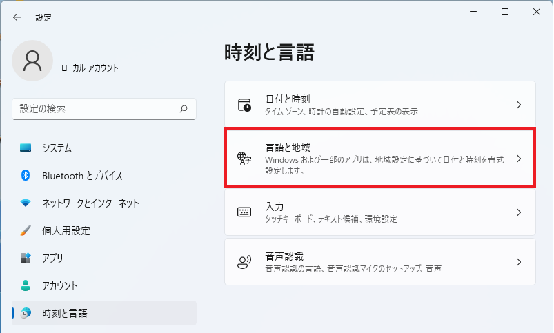The image size is (554, 333).
Task: Open the 言語と地域 chevron arrow
Action: pos(519,159)
